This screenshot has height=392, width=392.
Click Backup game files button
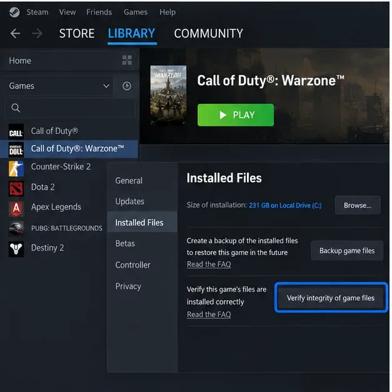pos(347,251)
